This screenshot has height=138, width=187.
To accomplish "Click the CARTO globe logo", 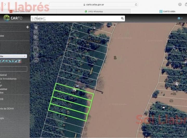I will point(7,18).
